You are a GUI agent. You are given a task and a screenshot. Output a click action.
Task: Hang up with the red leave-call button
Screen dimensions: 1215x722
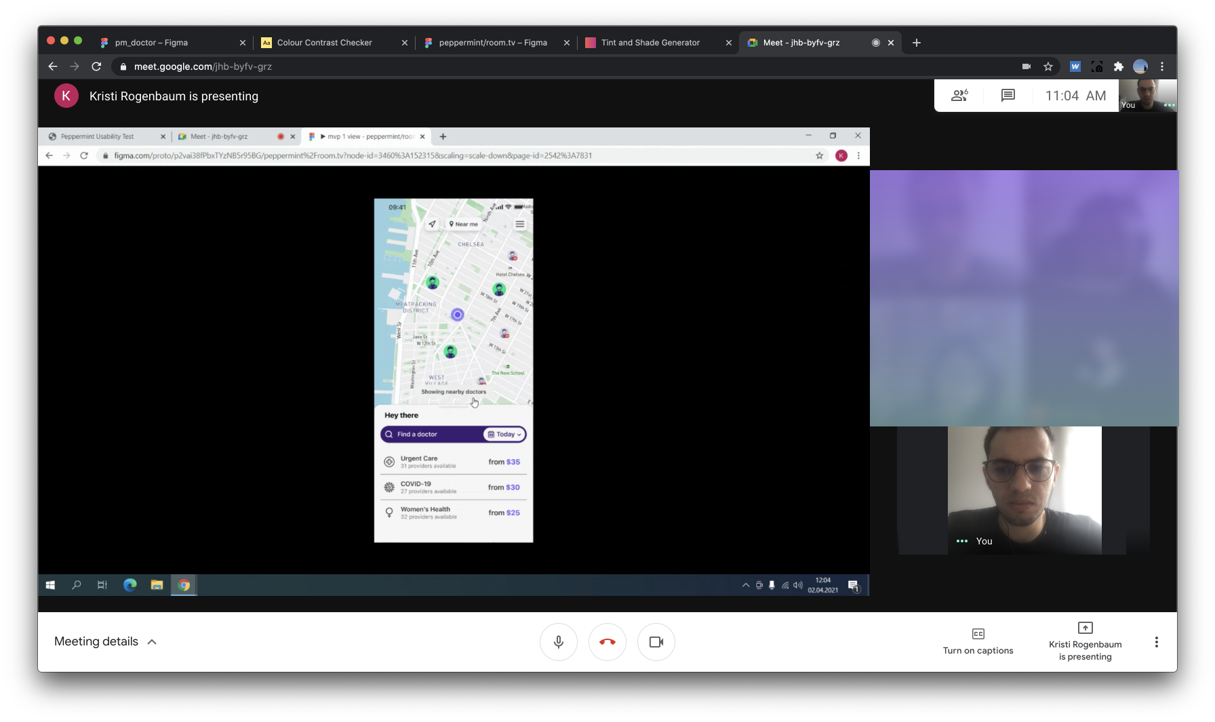click(607, 641)
